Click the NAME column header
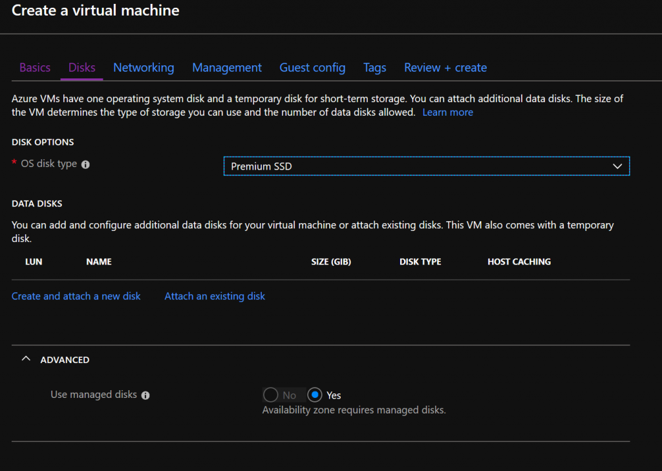Screen dimensions: 662x471 coord(99,261)
